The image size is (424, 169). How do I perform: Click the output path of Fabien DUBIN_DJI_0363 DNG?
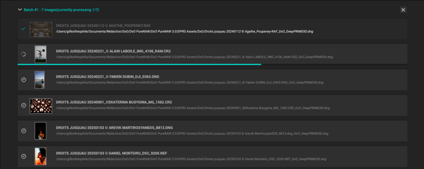click(190, 83)
